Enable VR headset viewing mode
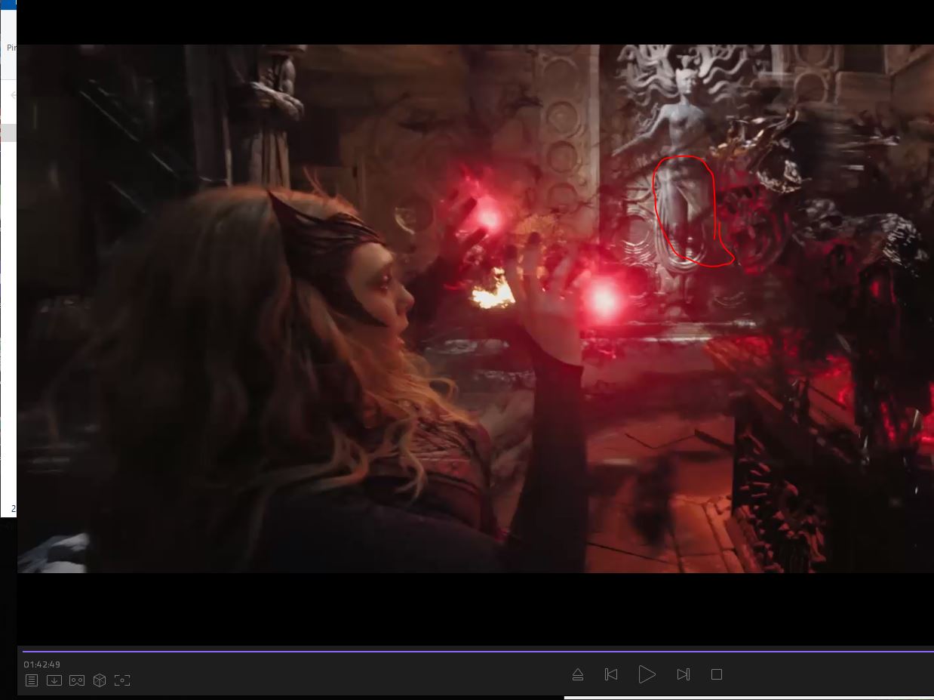 (77, 680)
